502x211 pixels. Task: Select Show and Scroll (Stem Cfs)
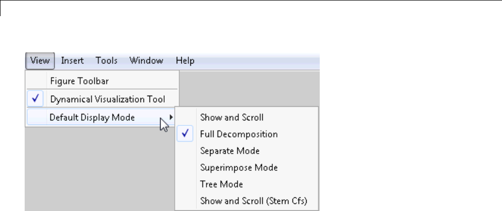[x=253, y=201]
